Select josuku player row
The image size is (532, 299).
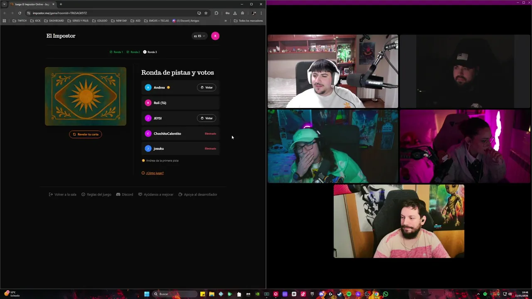pyautogui.click(x=180, y=149)
